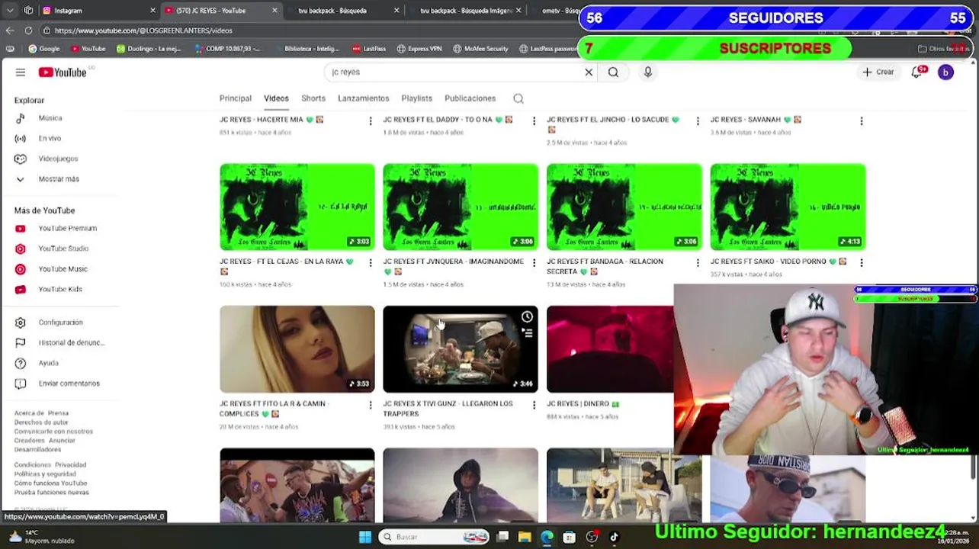
Task: Click the magnifier search button beside search box
Action: pyautogui.click(x=613, y=72)
